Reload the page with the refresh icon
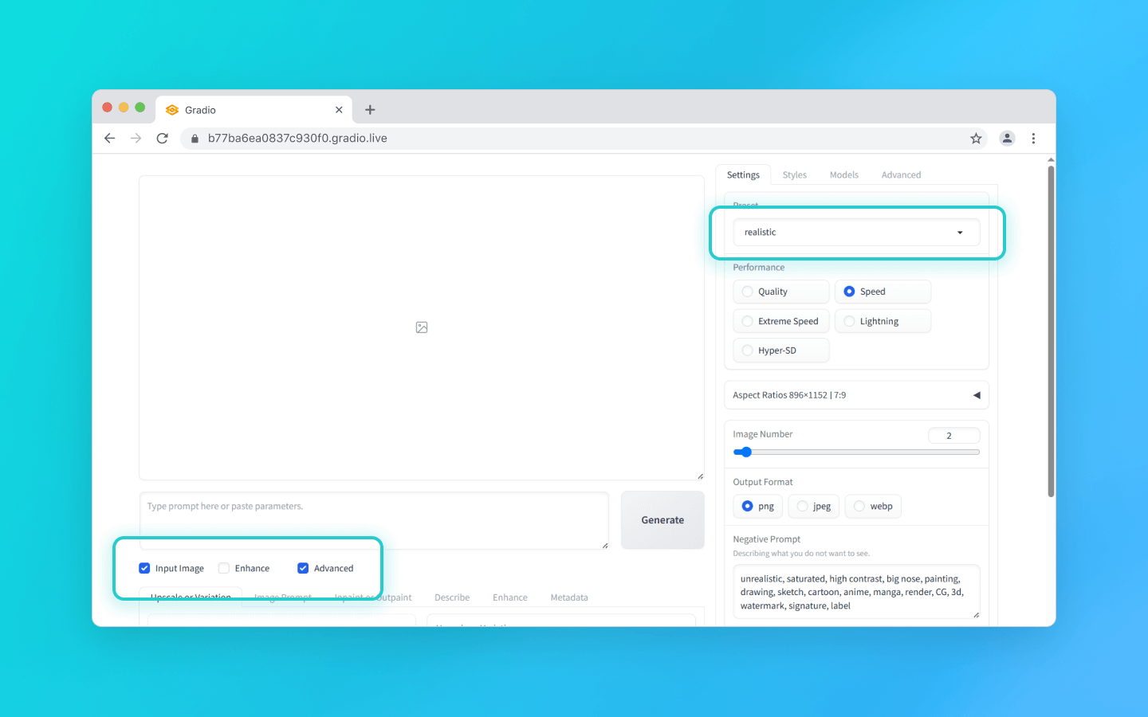1148x717 pixels. coord(163,138)
